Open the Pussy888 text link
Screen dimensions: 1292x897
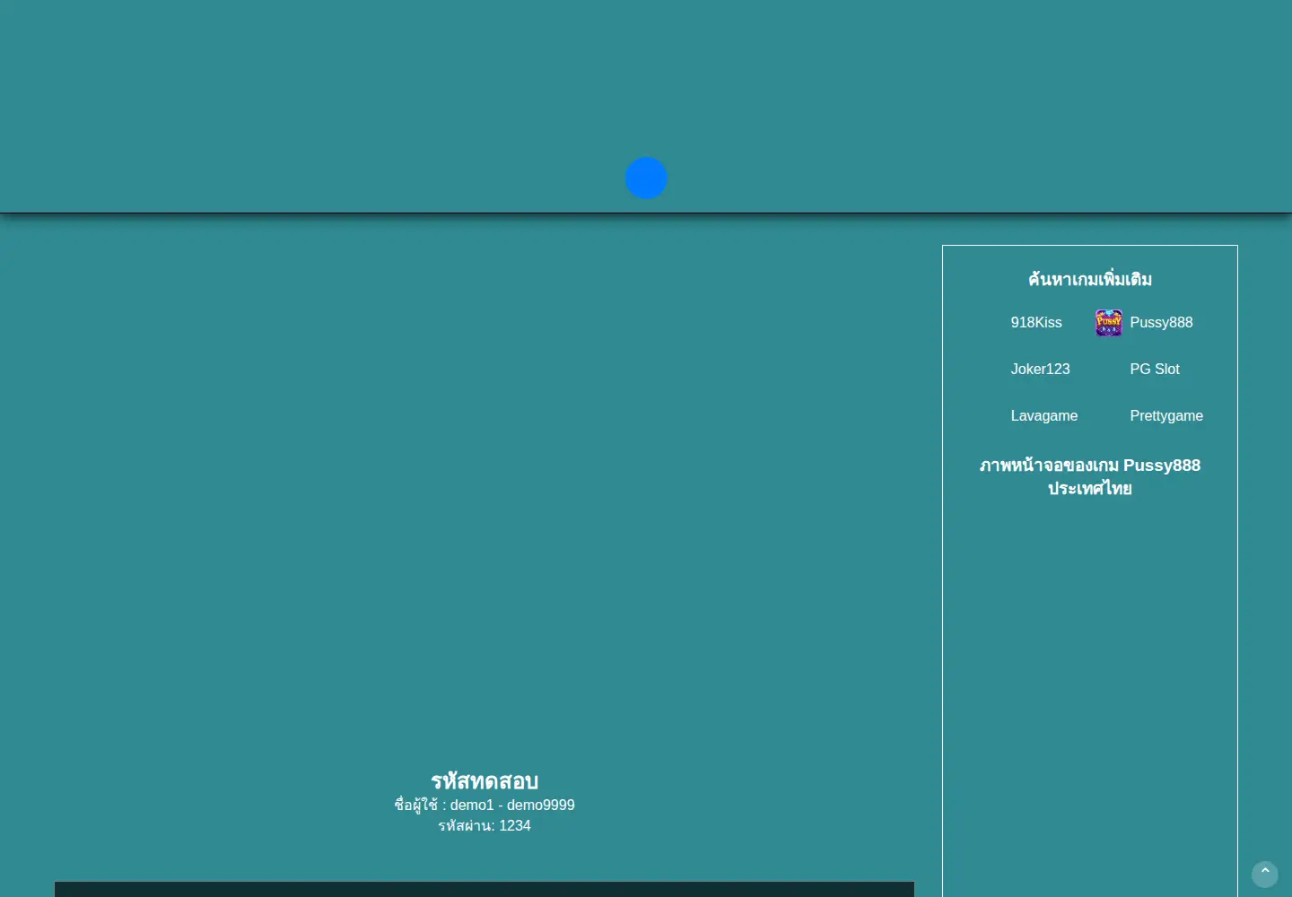click(1161, 323)
